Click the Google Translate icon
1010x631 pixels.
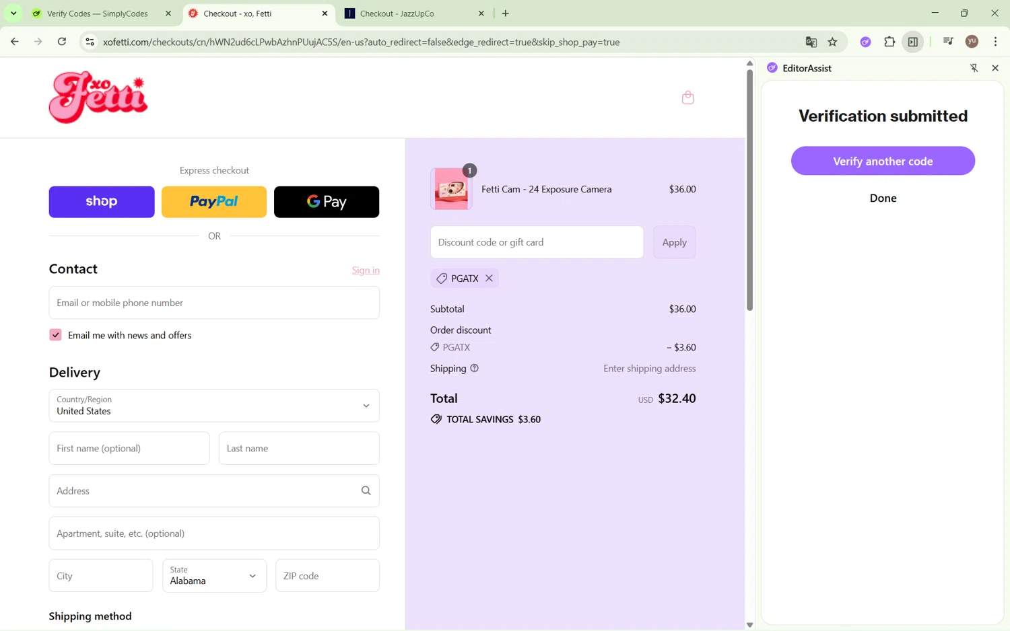(x=811, y=42)
